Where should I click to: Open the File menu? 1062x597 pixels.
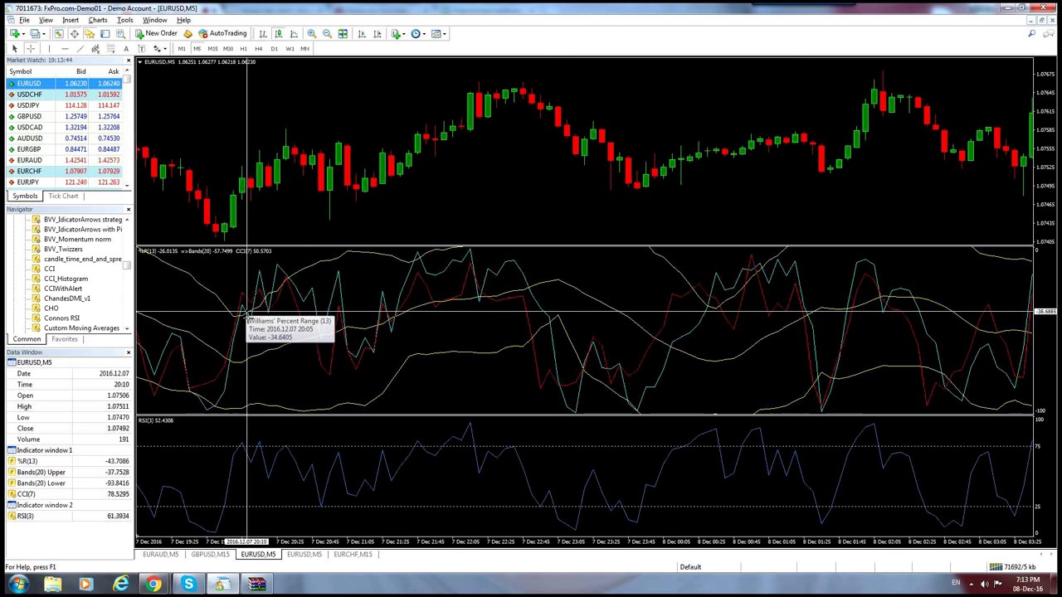click(x=25, y=20)
